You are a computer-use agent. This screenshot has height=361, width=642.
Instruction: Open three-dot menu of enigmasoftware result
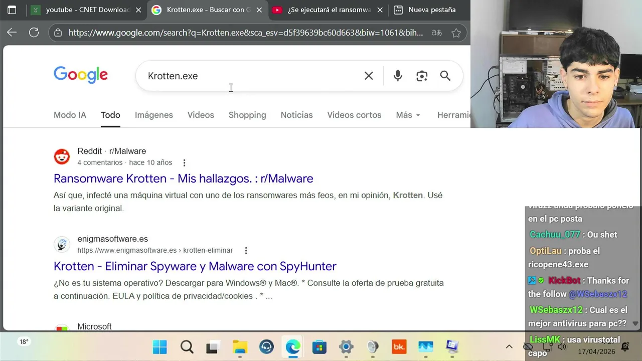(x=246, y=250)
